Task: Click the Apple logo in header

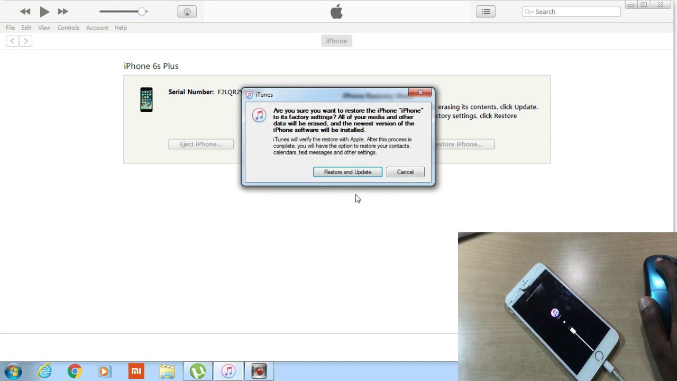Action: [336, 12]
